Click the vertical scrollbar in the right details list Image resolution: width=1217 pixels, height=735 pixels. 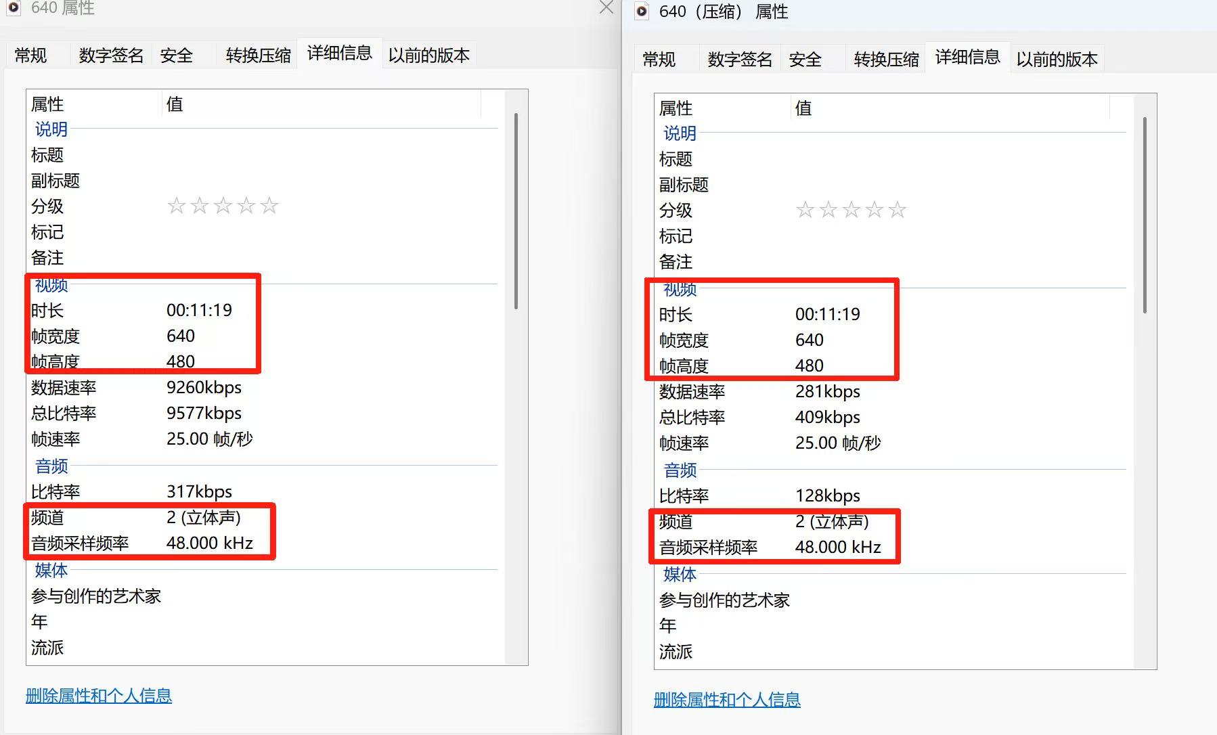1145,215
